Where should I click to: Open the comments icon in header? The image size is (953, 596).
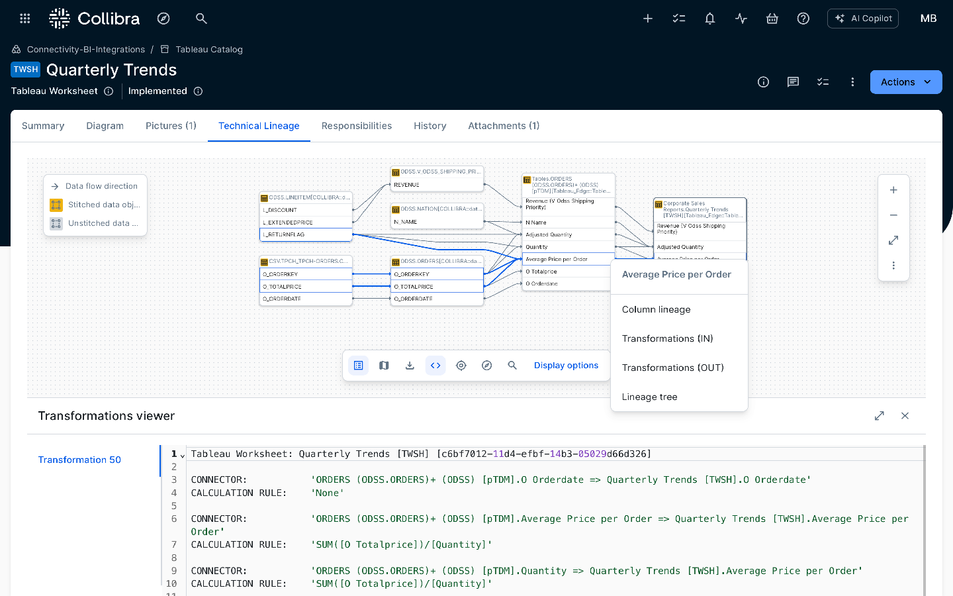pyautogui.click(x=793, y=82)
